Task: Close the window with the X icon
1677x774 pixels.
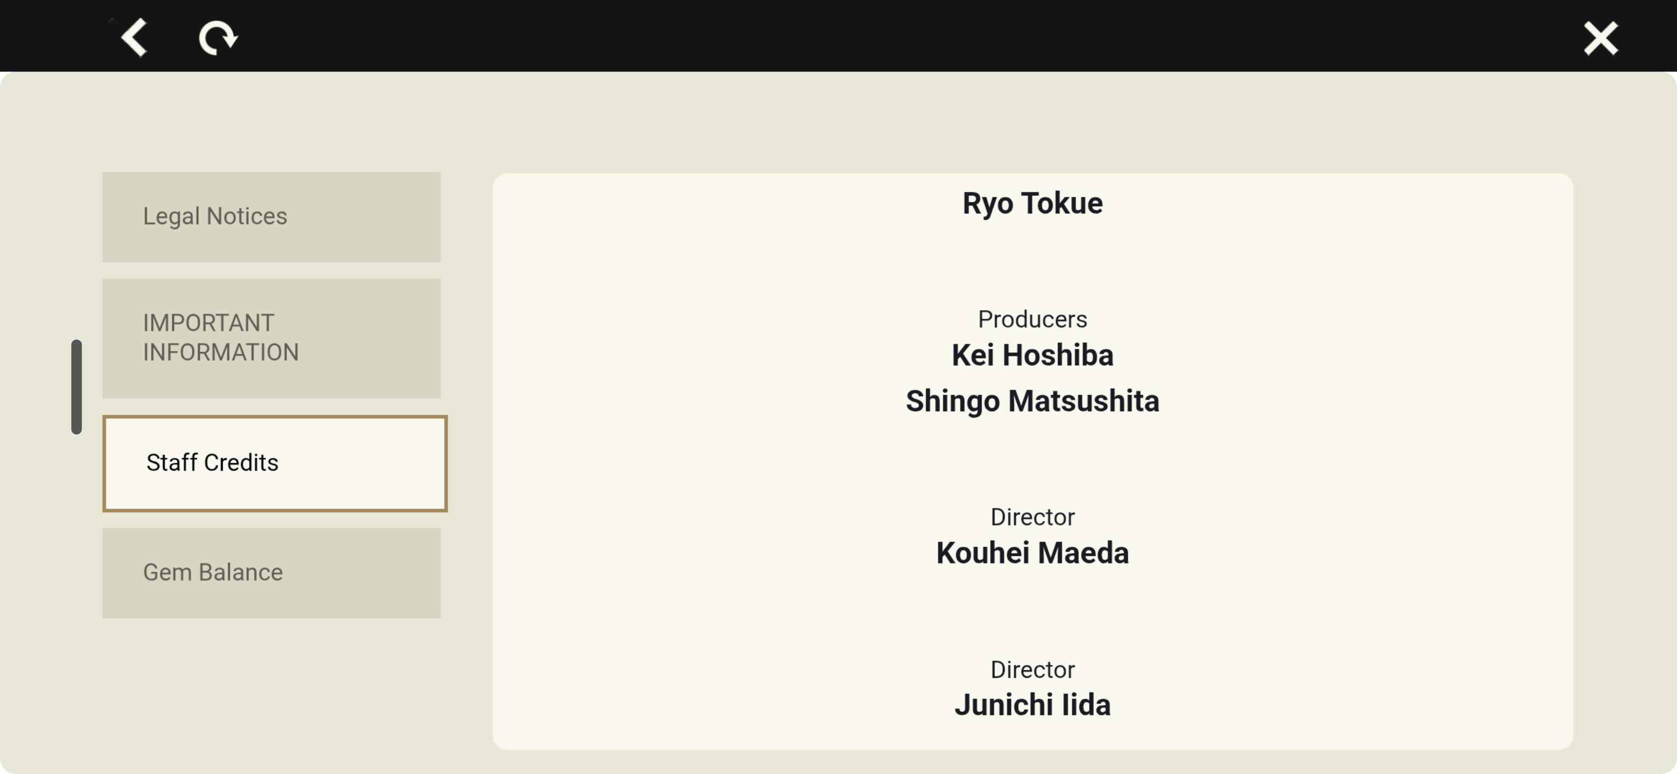Action: (x=1601, y=38)
